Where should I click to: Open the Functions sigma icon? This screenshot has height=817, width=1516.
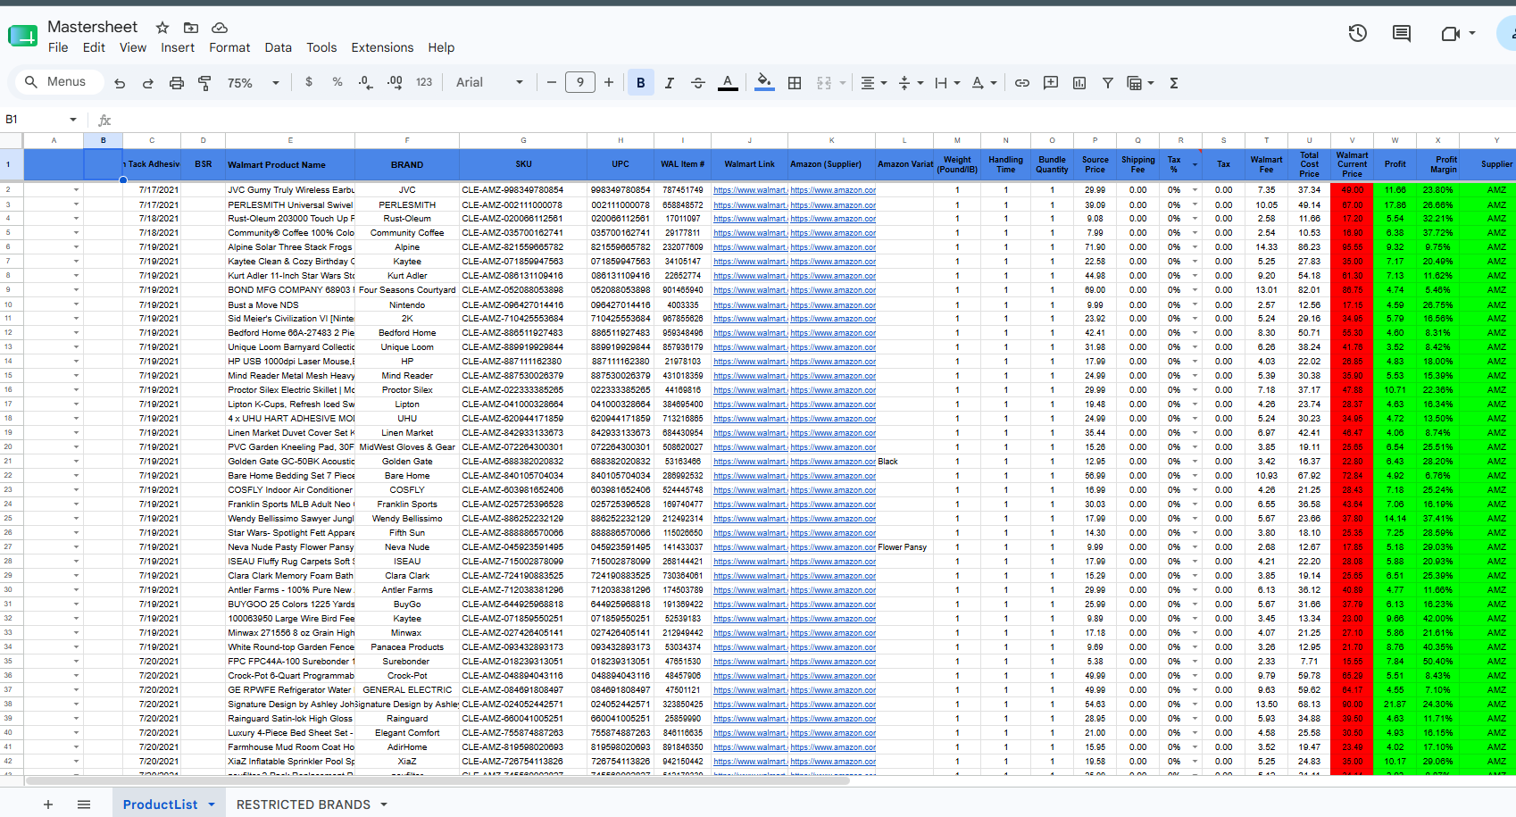1174,83
